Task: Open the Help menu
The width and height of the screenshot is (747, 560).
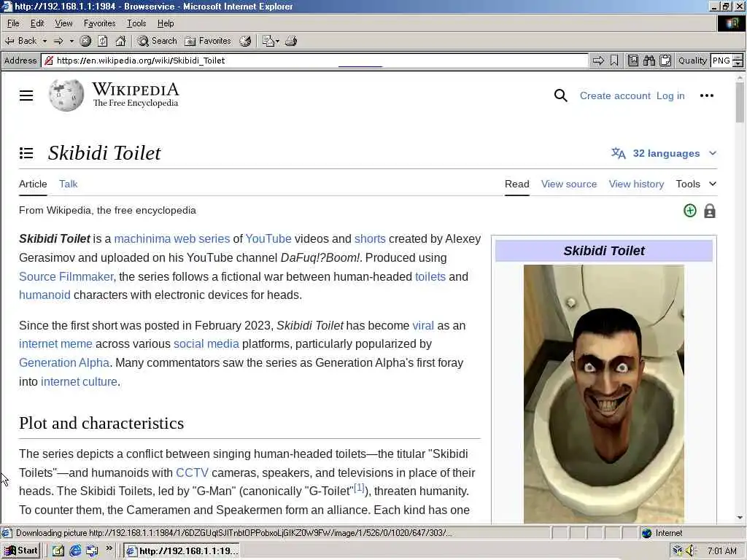Action: pyautogui.click(x=166, y=23)
